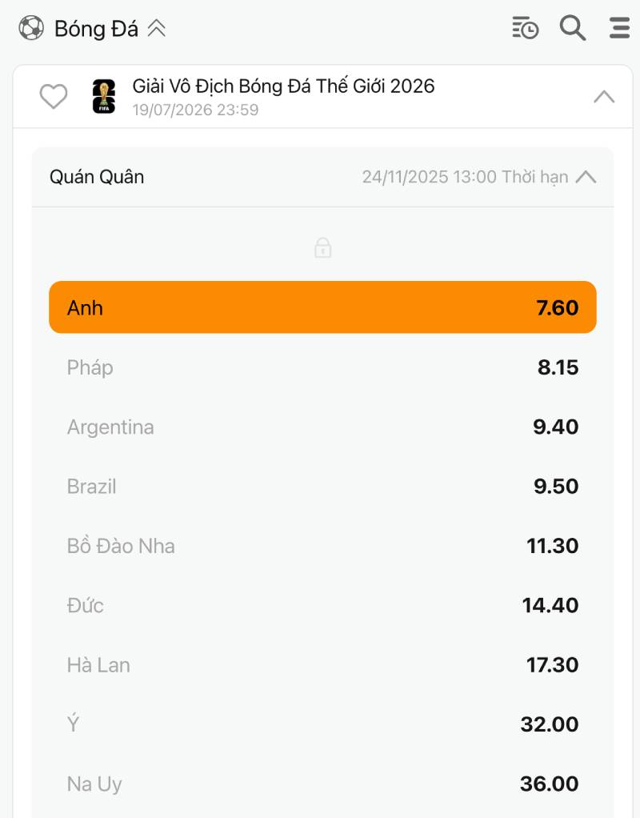The height and width of the screenshot is (818, 640).
Task: Collapse the Quán Quân market chevron
Action: pos(586,177)
